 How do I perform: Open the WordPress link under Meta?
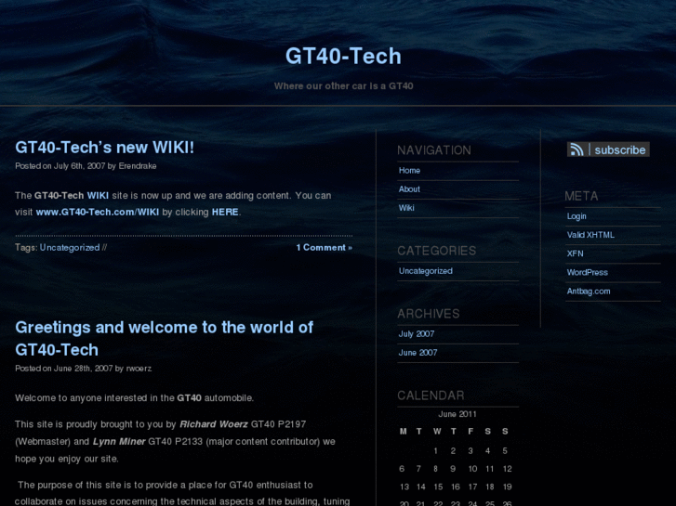[587, 272]
